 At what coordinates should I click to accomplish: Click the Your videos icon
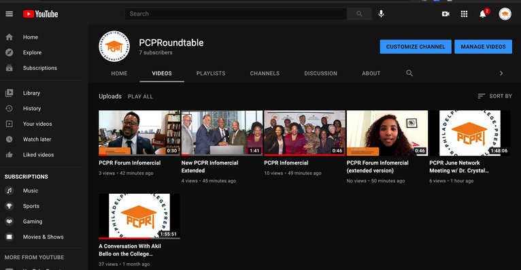point(10,124)
